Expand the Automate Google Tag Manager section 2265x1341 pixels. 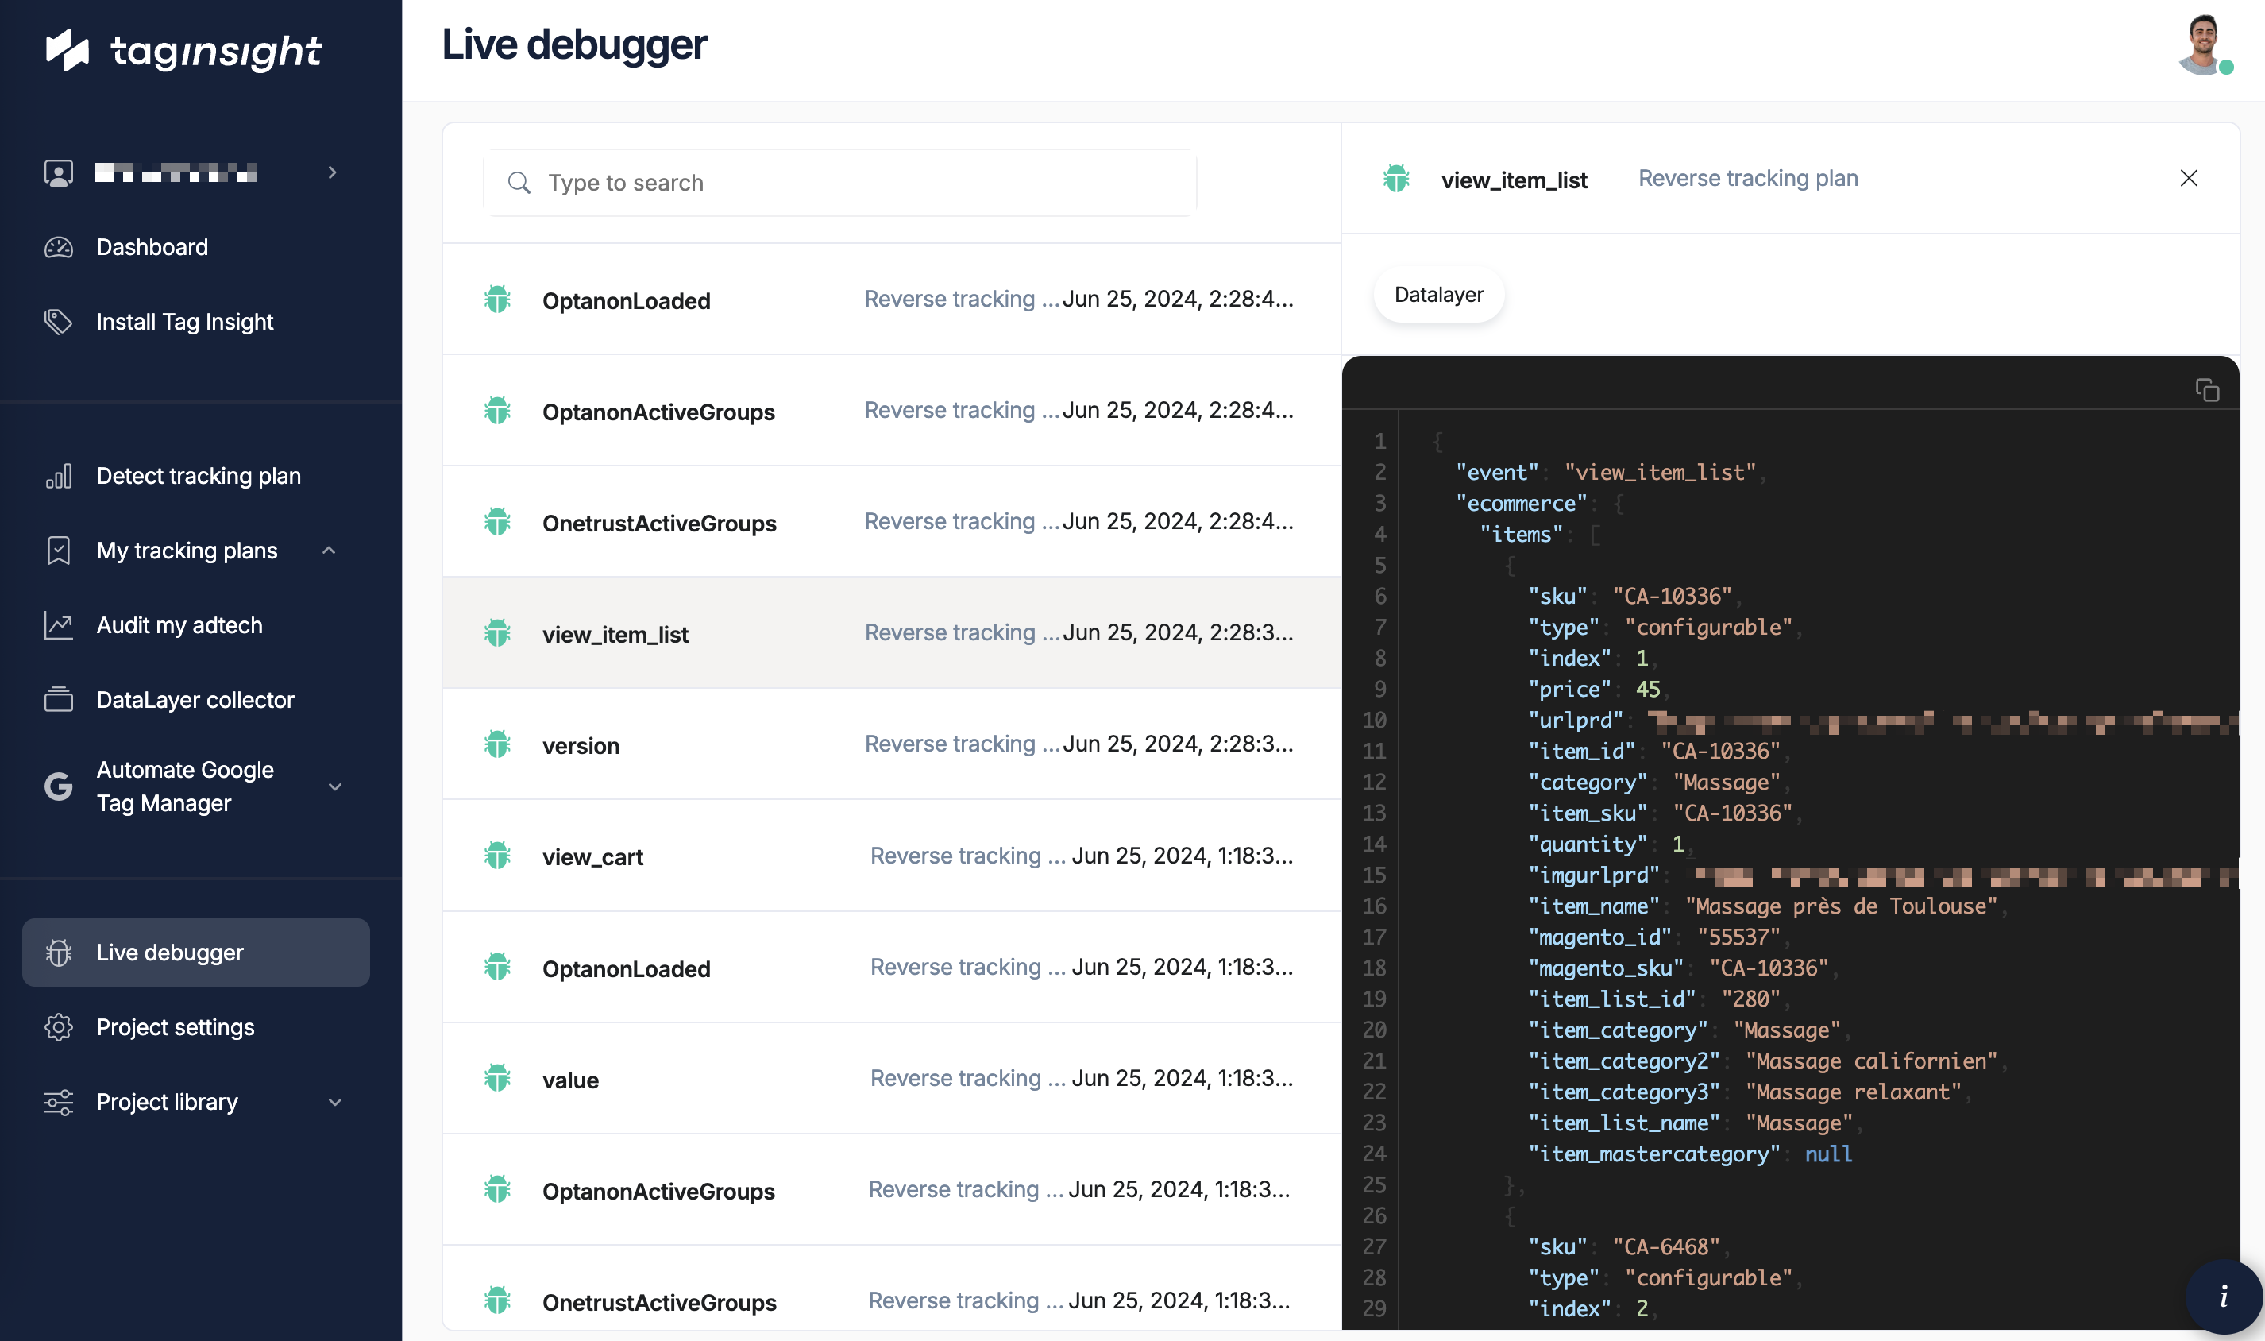click(x=335, y=786)
